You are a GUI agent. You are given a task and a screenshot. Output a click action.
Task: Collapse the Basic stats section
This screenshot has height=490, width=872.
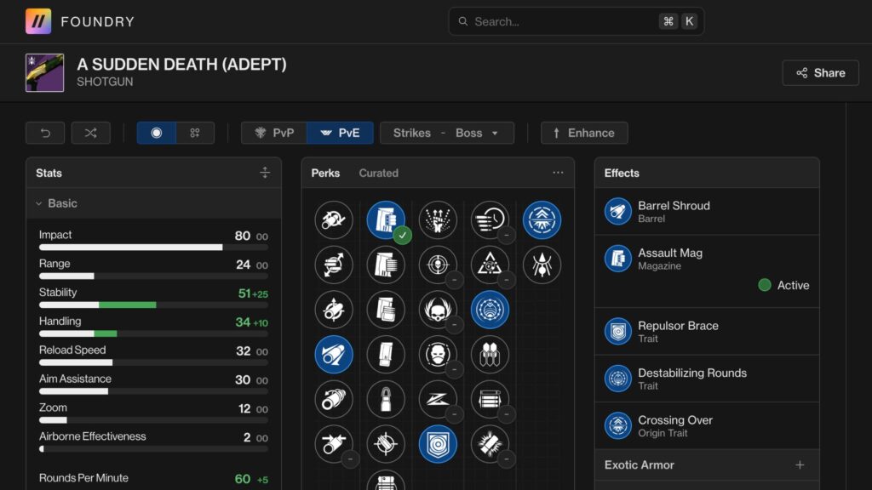[x=39, y=203]
